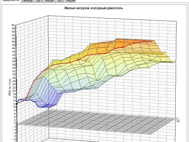Click the 20 tick label on the vertical axis

point(13,91)
